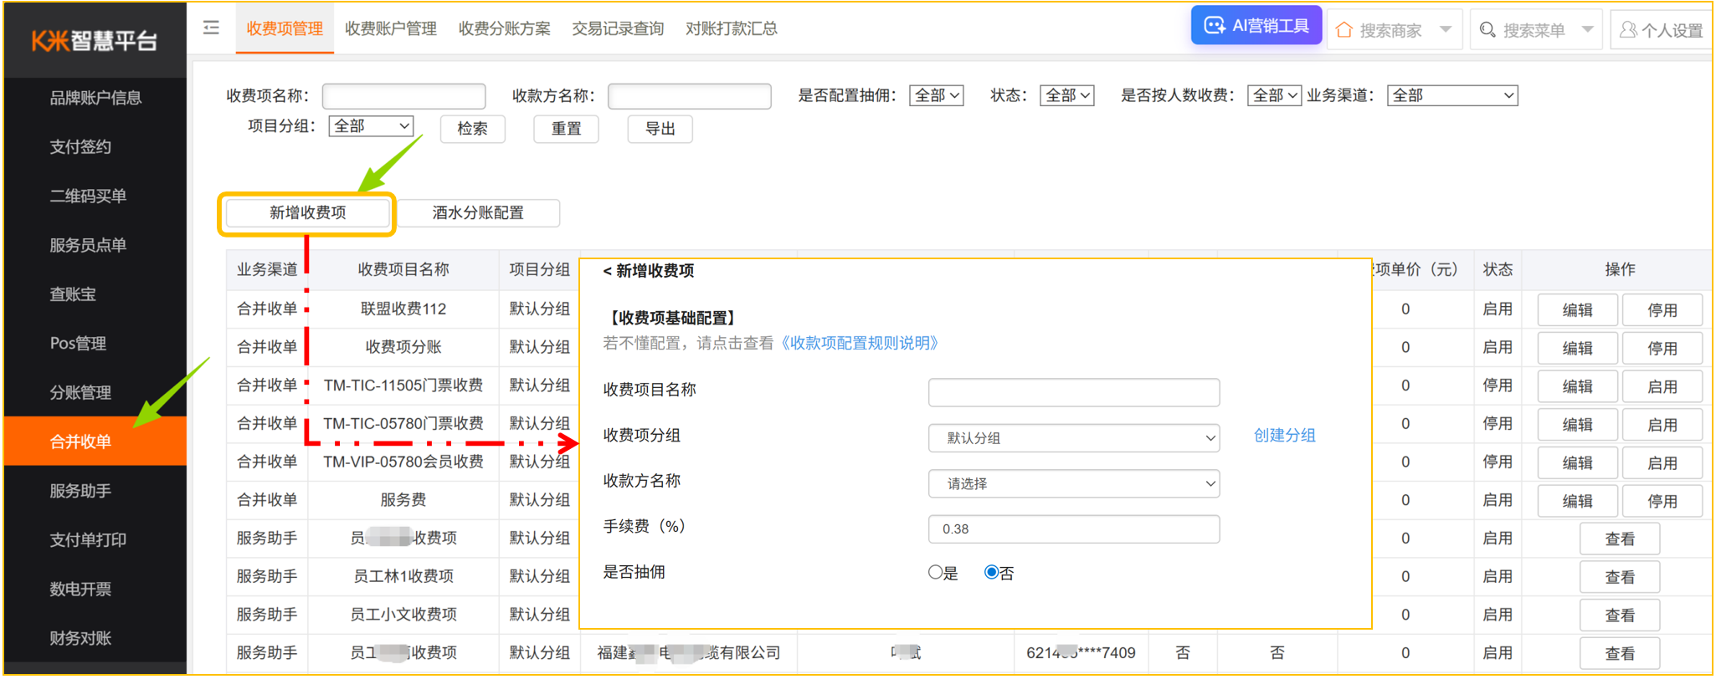Open Pos管理 in sidebar
1716x679 pixels.
(x=95, y=344)
